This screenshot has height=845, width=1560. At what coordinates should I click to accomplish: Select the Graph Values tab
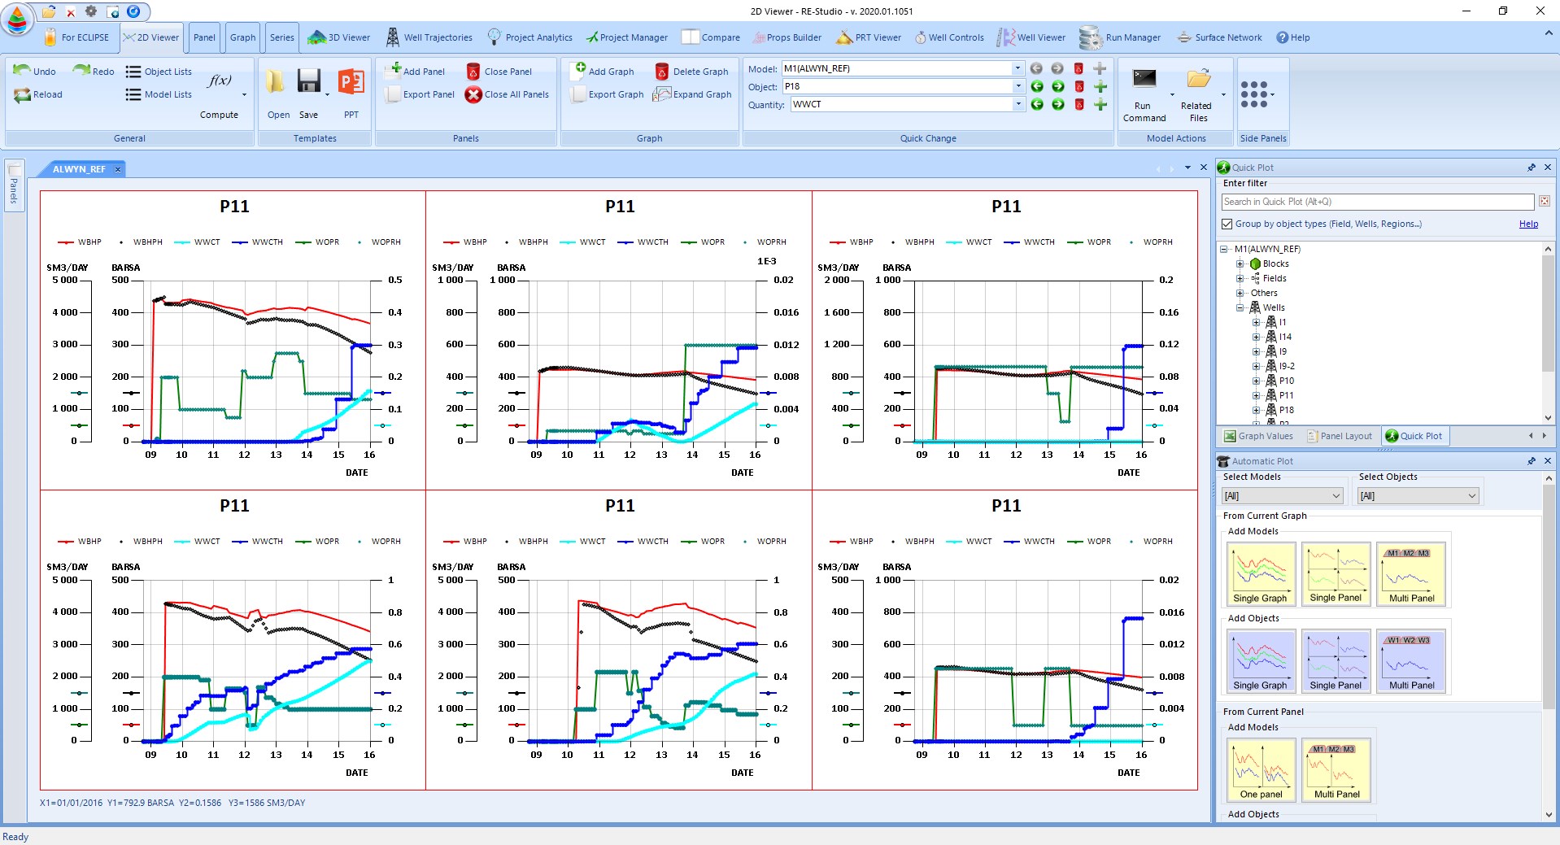coord(1258,436)
